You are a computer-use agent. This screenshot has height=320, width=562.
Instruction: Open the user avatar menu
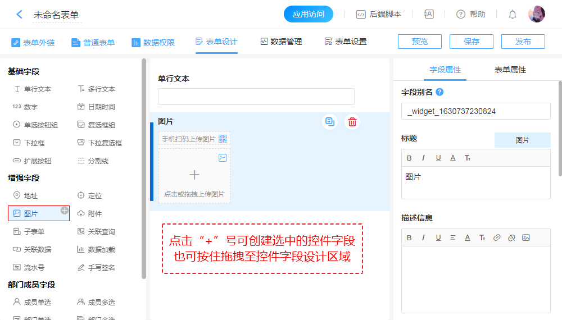click(536, 15)
